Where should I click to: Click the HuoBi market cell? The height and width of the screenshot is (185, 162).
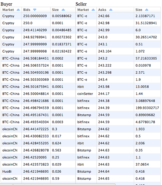[x=11, y=171]
